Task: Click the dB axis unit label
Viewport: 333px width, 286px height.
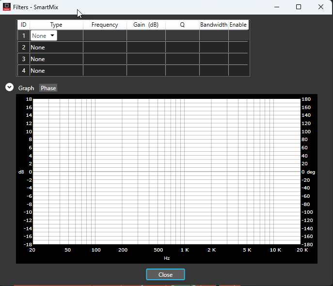Action: tap(21, 172)
